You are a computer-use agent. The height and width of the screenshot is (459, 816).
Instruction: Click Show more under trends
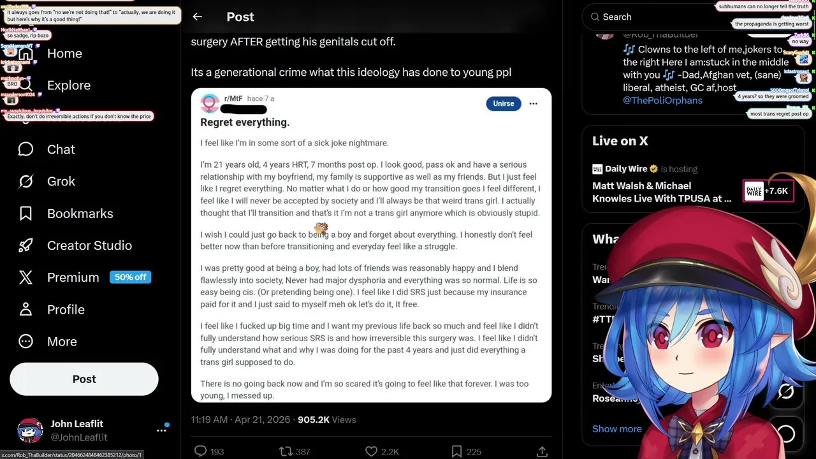tap(616, 428)
